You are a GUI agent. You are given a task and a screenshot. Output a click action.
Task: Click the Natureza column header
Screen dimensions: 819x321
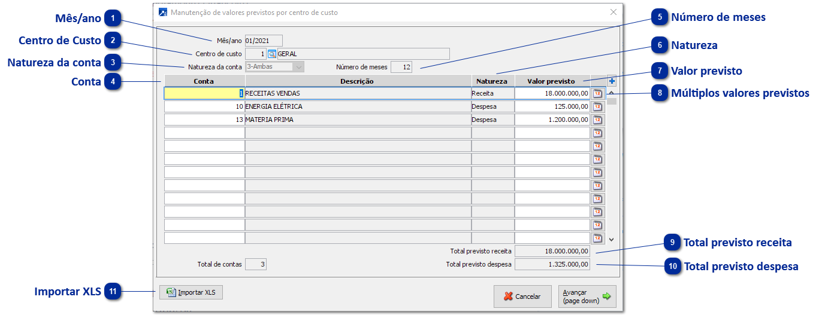(x=492, y=81)
